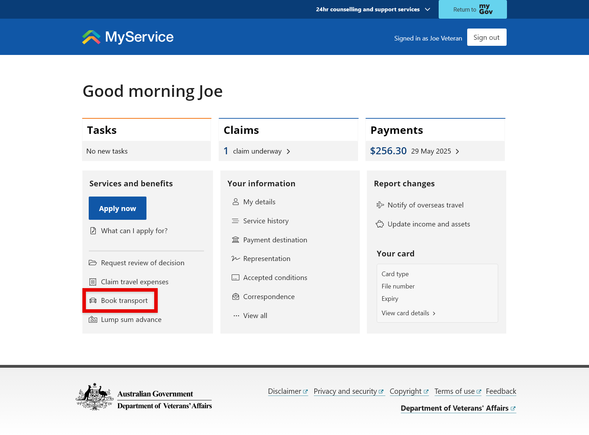Click the airplane icon for overseas travel

(380, 205)
